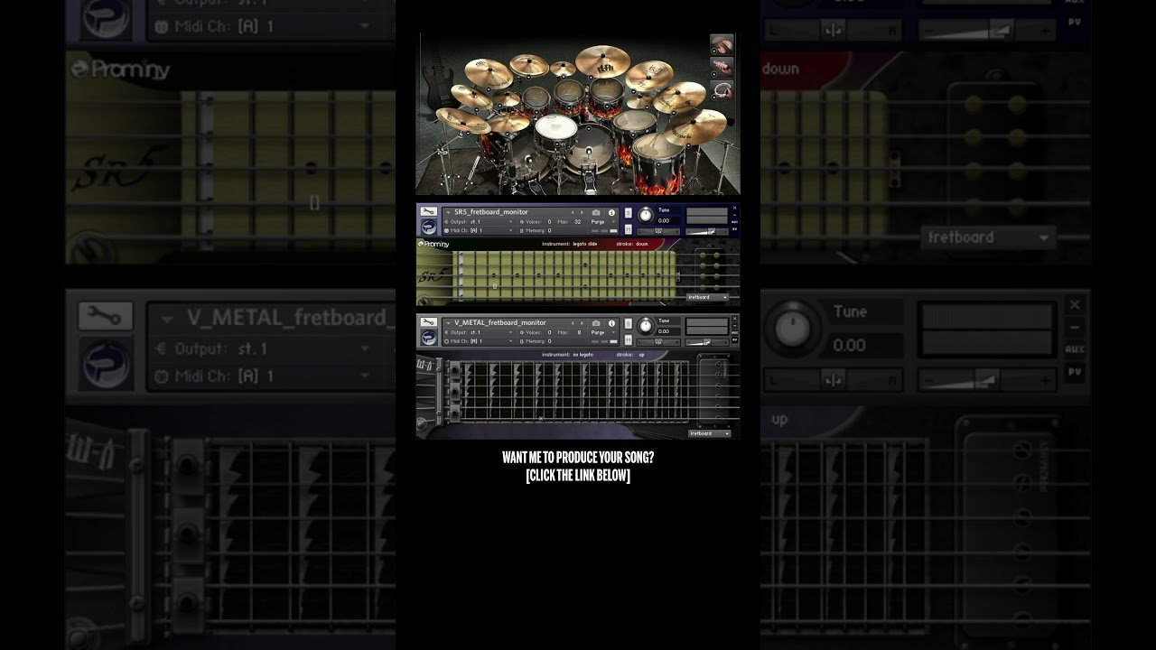Show info for V_METAL_fretboard_monitor
Screen dimensions: 1156x650
pyautogui.click(x=611, y=323)
